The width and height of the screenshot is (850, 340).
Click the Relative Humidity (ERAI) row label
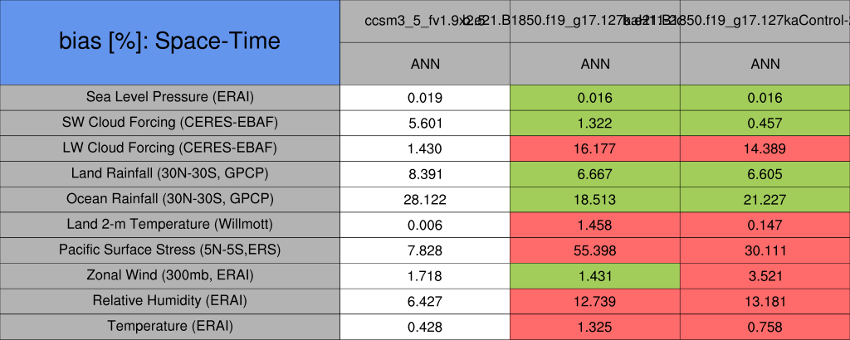(170, 301)
